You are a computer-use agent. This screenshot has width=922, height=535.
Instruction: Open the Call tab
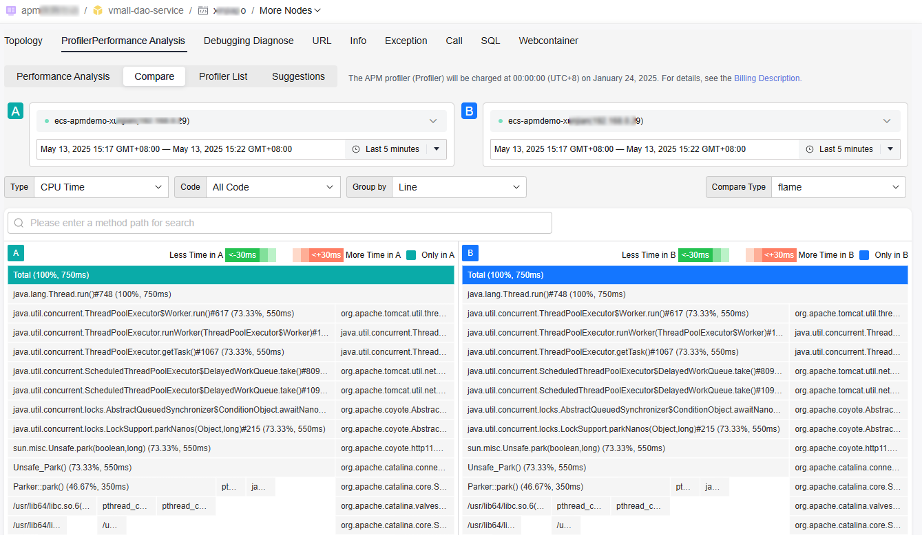click(x=454, y=41)
